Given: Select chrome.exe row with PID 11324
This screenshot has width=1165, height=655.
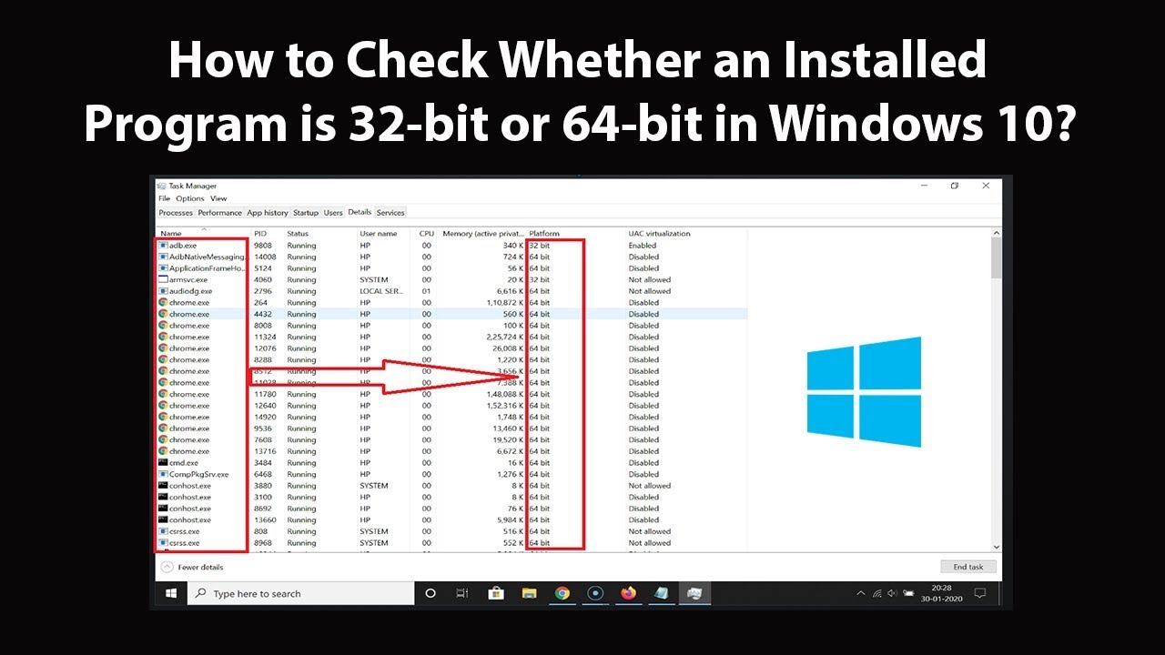Looking at the screenshot, I should (452, 337).
